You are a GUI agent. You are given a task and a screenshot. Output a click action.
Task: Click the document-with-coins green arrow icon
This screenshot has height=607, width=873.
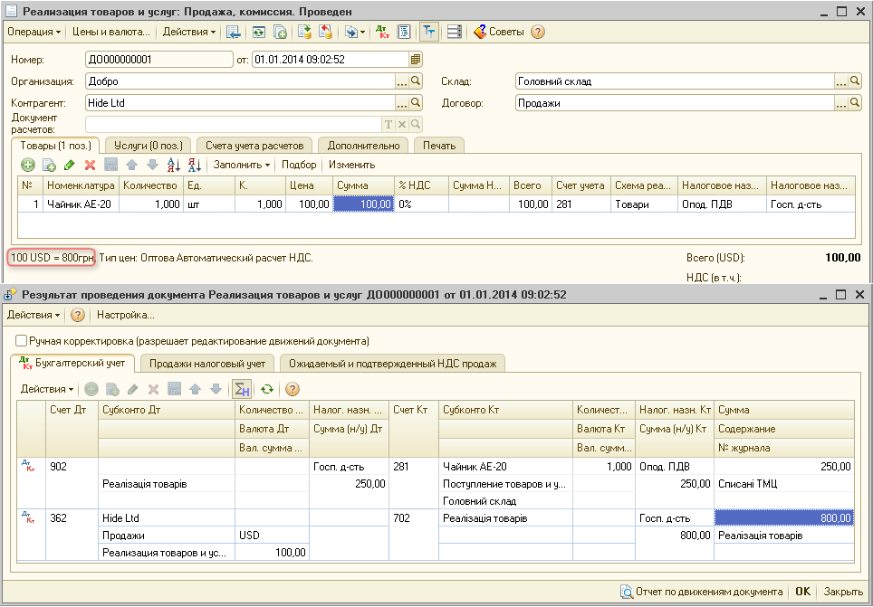click(x=304, y=32)
